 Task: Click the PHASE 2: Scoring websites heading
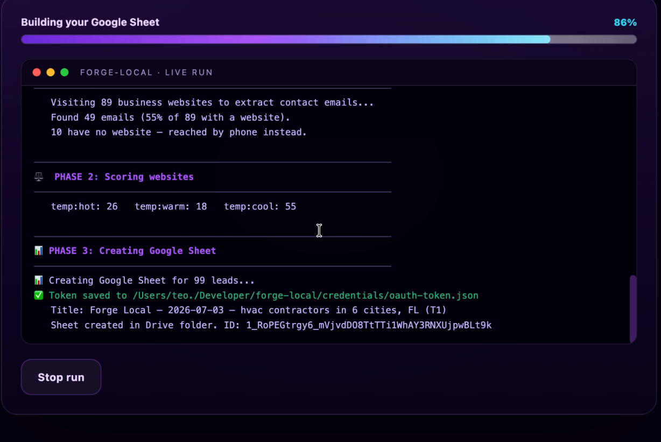point(124,177)
